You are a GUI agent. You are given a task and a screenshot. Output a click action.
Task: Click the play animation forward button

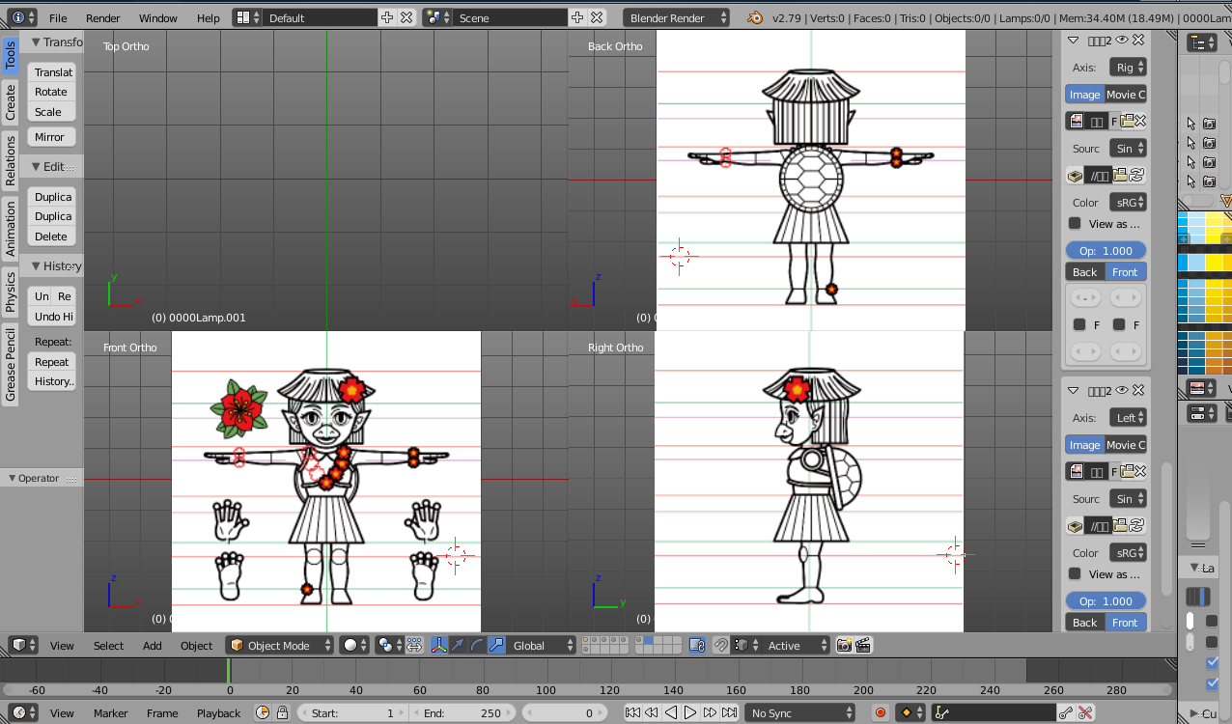690,713
